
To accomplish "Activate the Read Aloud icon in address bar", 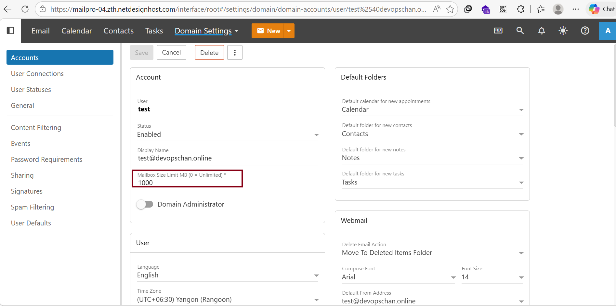I will (437, 9).
